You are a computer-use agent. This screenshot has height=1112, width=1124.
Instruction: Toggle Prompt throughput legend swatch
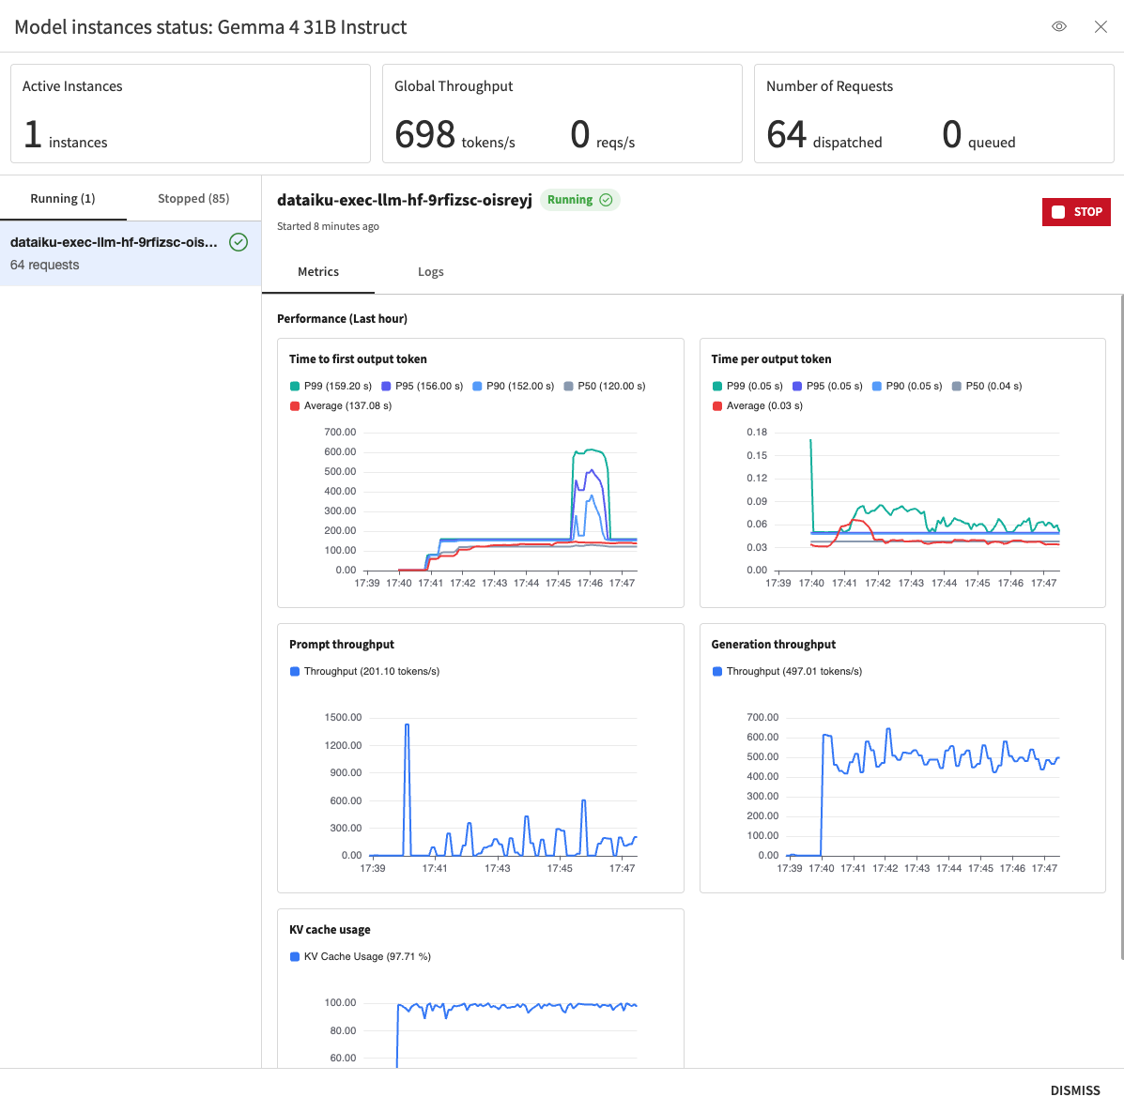[x=295, y=671]
